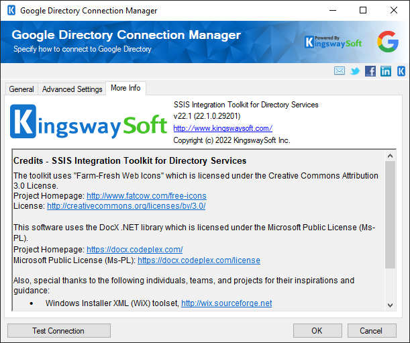Open the Advanced Settings tab
Screen dimensions: 410x343
(72, 89)
